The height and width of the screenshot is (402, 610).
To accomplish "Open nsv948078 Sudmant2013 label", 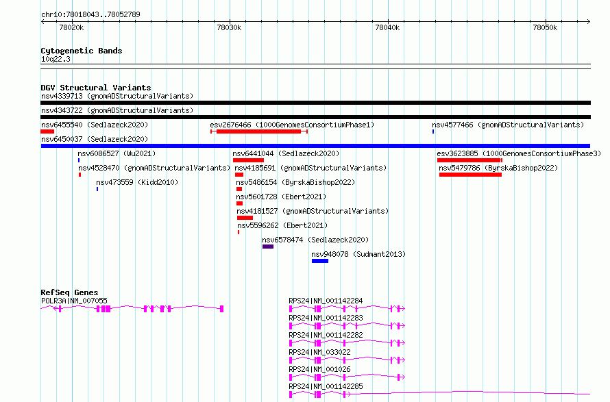I will (x=358, y=254).
